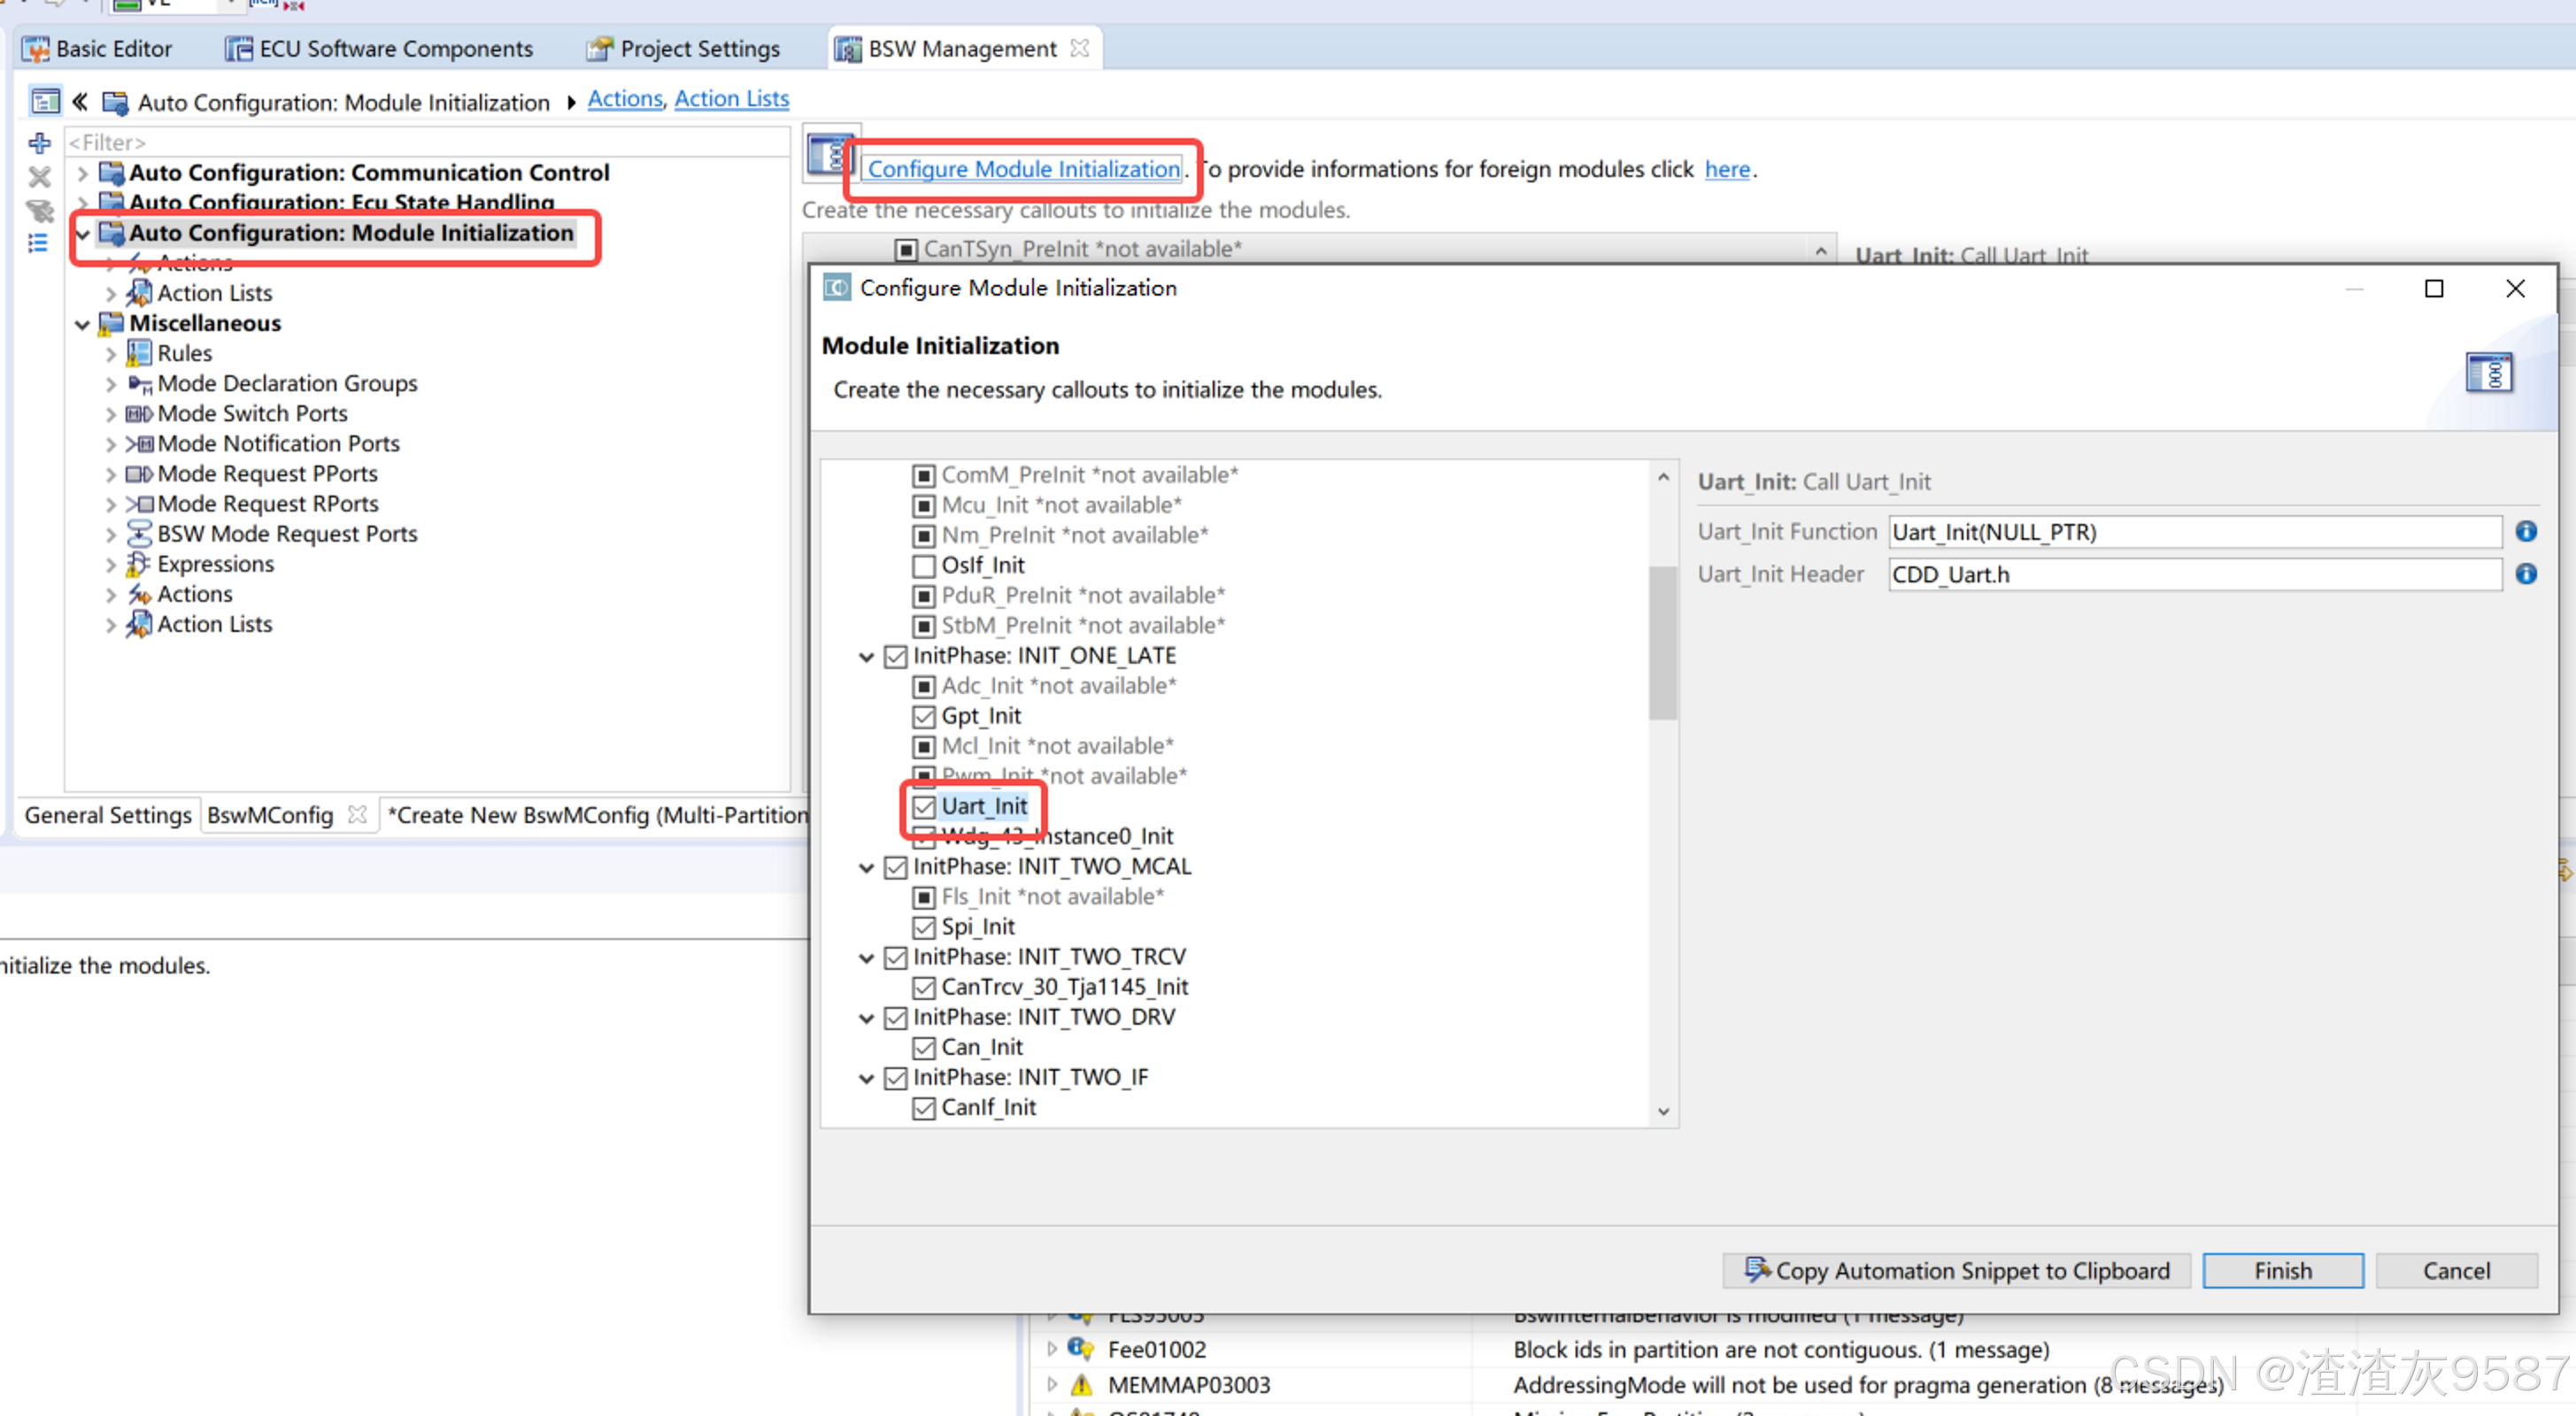The height and width of the screenshot is (1416, 2576).
Task: Click the Configure Module Initialization link
Action: [1023, 169]
